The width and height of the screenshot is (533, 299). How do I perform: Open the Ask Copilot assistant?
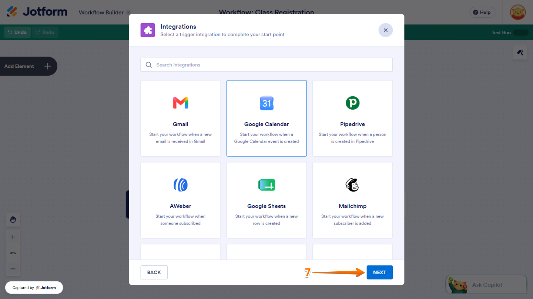click(486, 285)
